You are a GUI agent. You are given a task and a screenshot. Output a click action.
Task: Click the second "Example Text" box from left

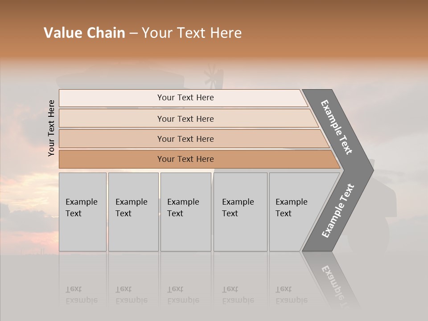pos(133,212)
